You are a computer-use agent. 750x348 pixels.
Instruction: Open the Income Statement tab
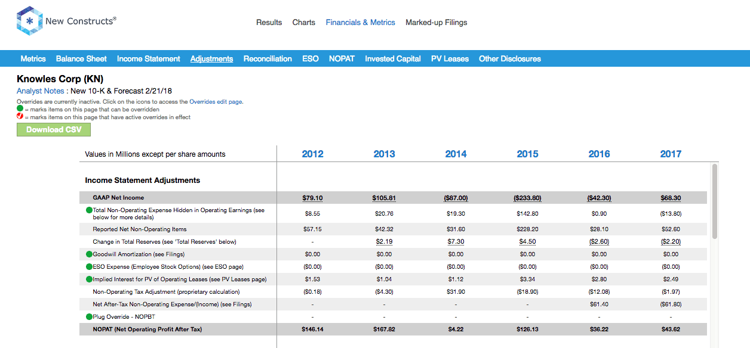pyautogui.click(x=149, y=59)
